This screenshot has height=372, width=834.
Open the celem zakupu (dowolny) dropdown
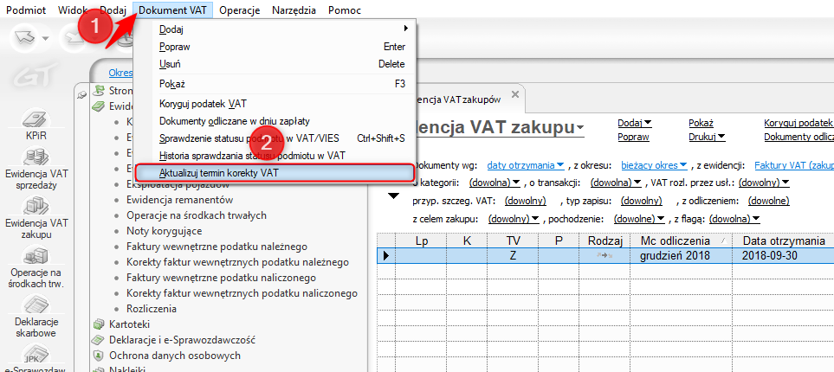514,219
